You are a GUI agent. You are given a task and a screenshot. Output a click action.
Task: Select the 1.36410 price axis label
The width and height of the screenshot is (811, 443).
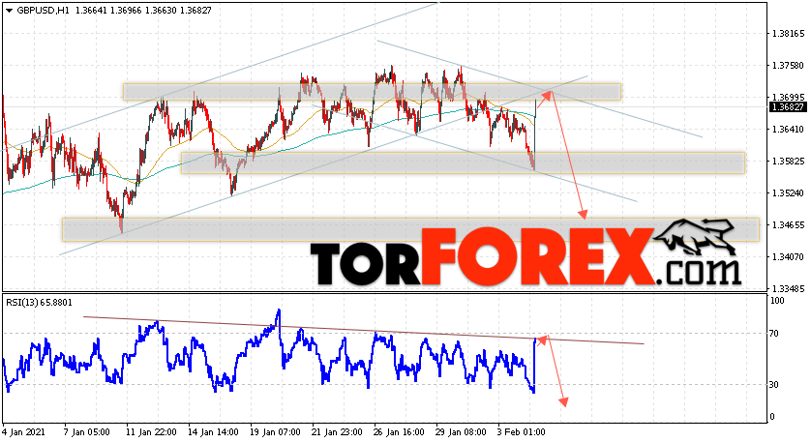pos(788,130)
